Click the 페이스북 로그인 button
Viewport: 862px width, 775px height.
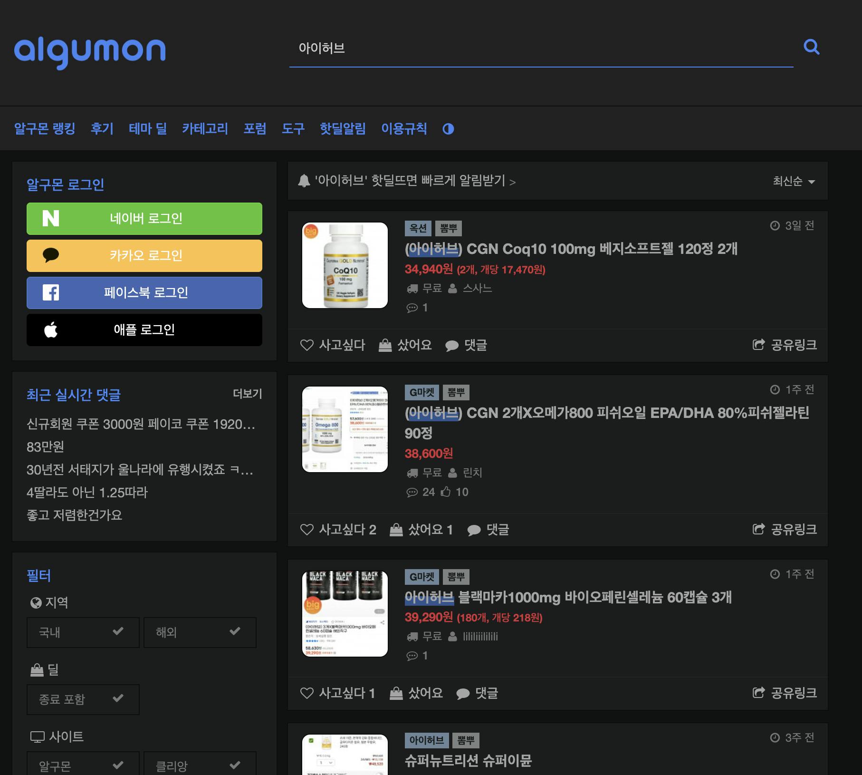coord(144,293)
